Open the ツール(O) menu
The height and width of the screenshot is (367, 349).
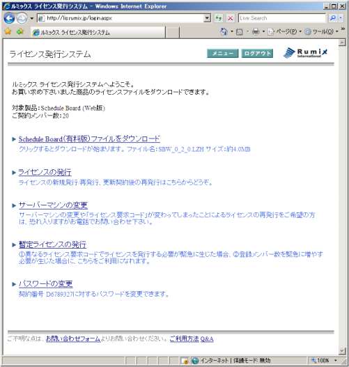(x=321, y=31)
